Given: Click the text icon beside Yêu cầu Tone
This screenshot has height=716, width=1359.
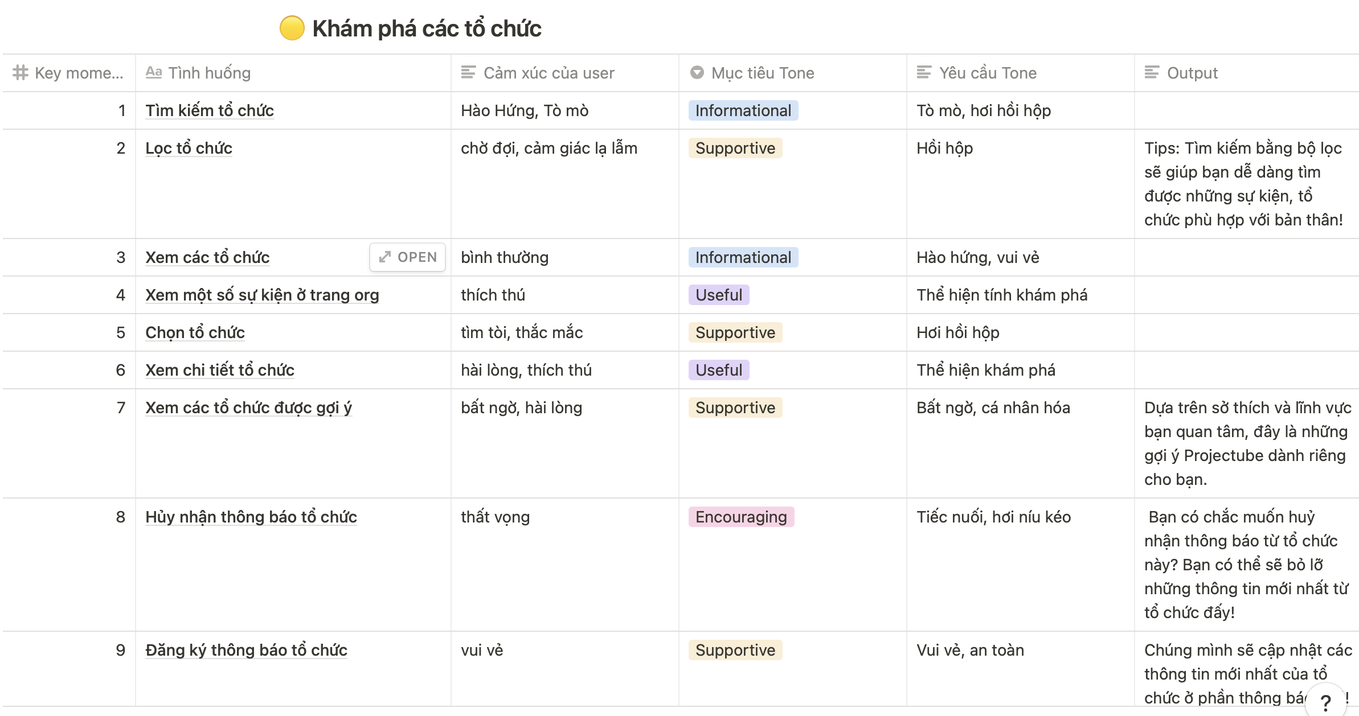Looking at the screenshot, I should pyautogui.click(x=924, y=72).
